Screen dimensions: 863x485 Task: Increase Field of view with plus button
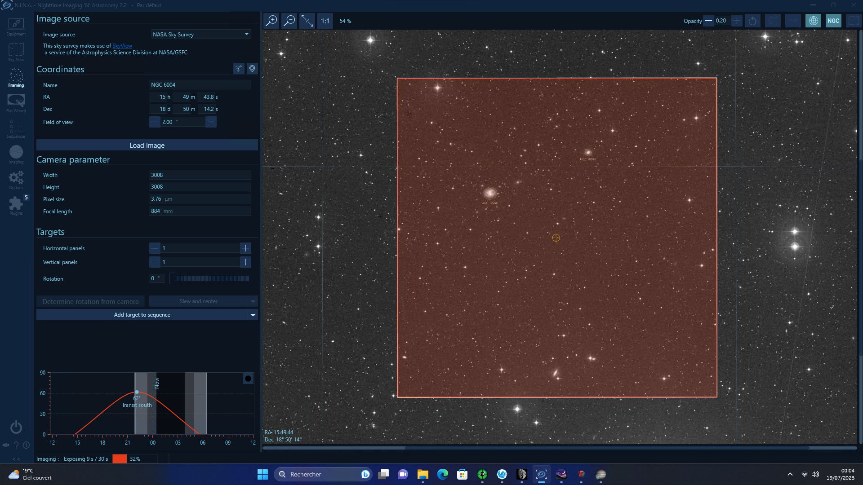click(x=211, y=122)
